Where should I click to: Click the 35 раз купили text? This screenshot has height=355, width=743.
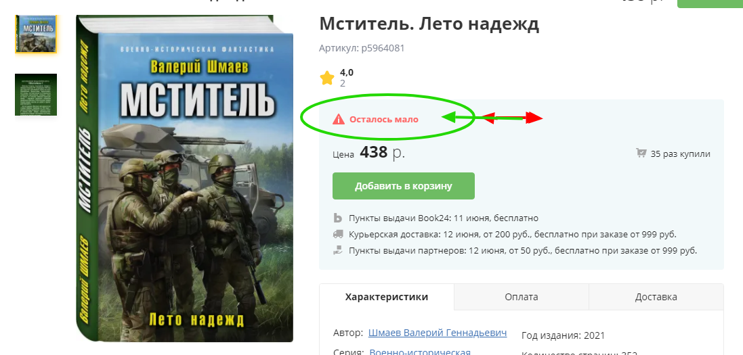point(681,154)
